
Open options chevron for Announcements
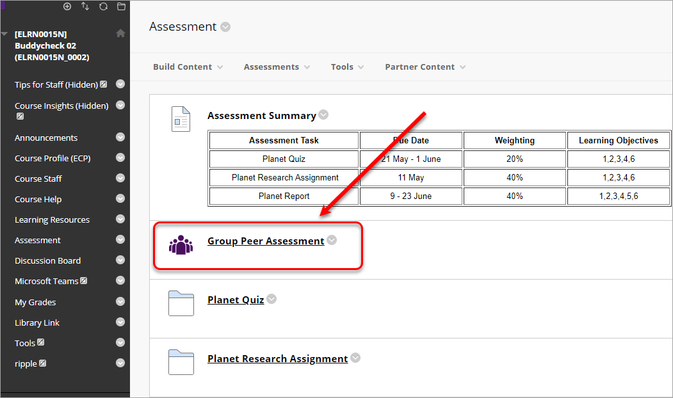click(120, 137)
